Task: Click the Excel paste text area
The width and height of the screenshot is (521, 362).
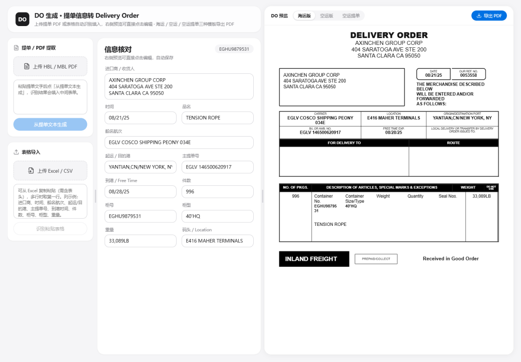Action: coord(50,201)
